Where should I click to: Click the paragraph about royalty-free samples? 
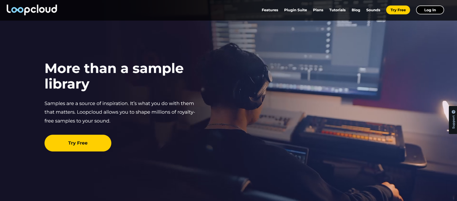click(120, 112)
